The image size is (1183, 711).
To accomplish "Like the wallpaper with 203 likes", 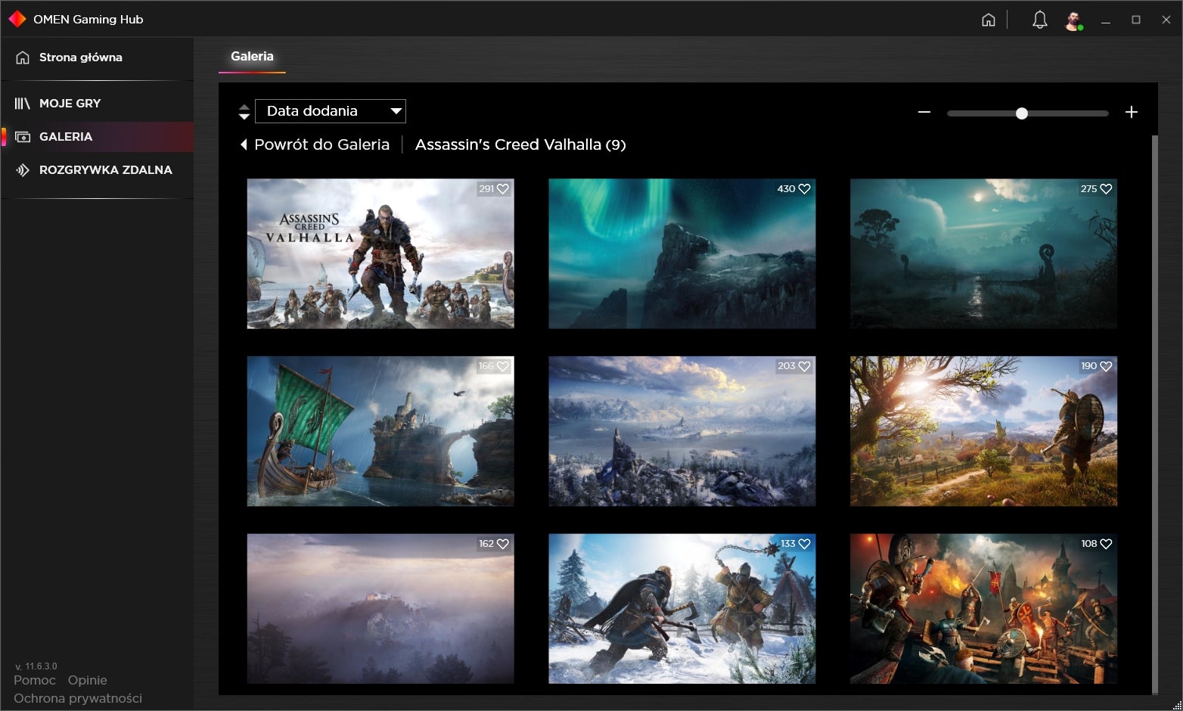I will click(804, 366).
